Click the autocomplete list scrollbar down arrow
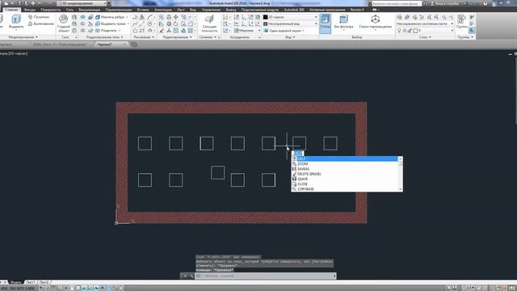The width and height of the screenshot is (517, 291). (401, 189)
